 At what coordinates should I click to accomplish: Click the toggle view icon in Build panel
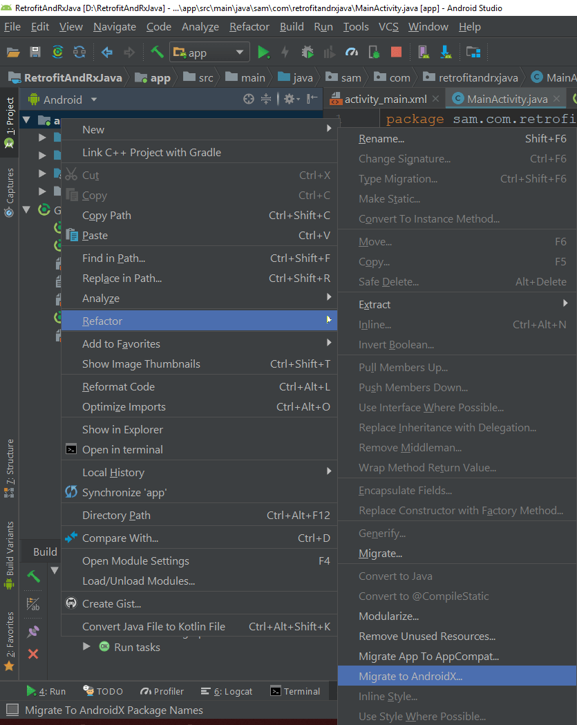[x=33, y=604]
